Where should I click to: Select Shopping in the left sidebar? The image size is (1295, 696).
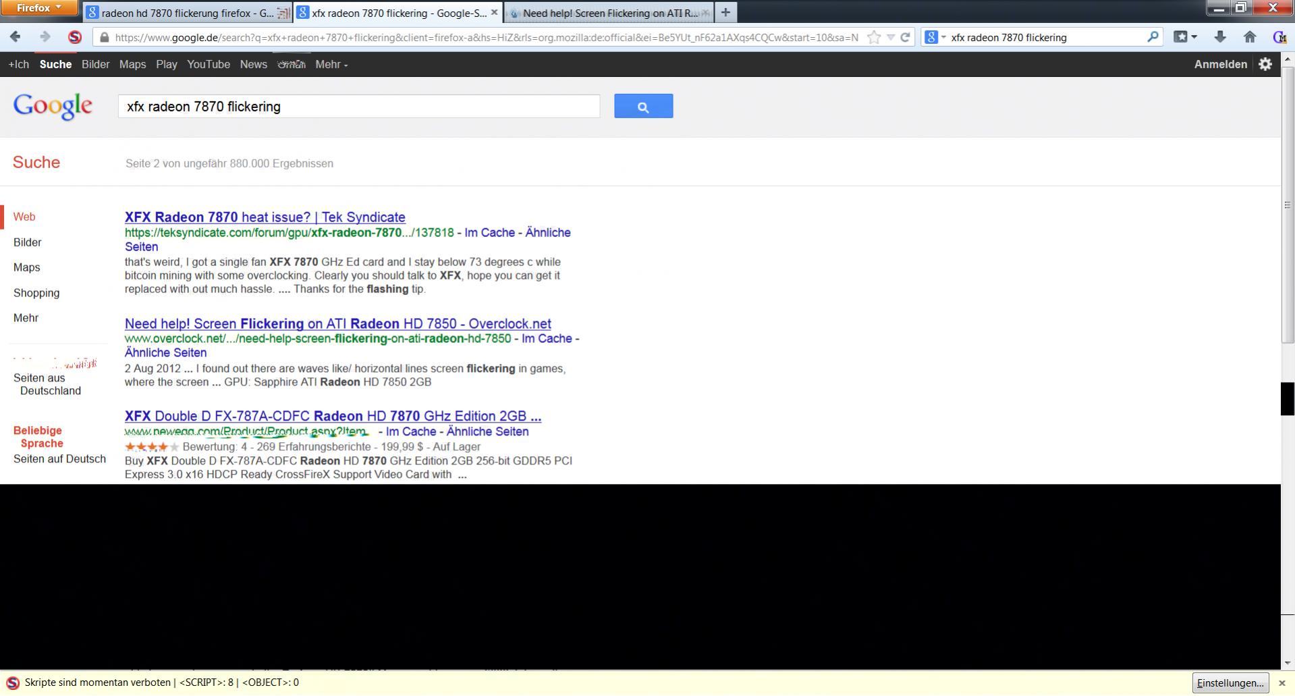pos(36,293)
